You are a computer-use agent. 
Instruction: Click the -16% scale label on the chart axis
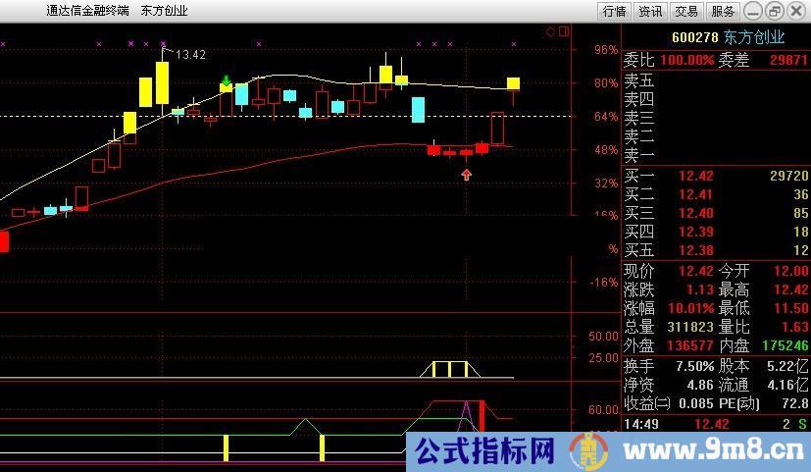604,283
